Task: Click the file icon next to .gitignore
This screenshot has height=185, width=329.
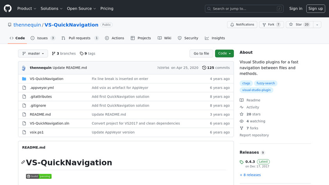Action: coord(24,105)
